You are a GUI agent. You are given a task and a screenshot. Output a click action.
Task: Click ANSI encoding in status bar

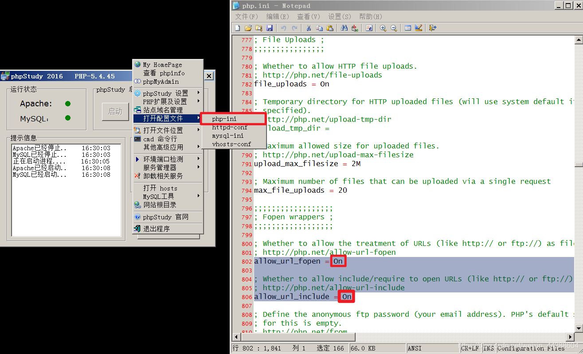tap(415, 348)
